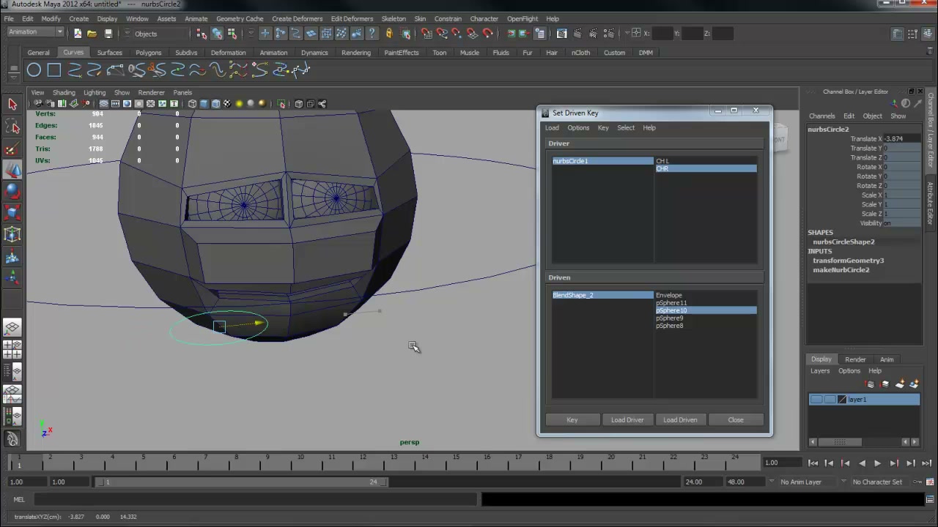
Task: Open the No Anim Layer dropdown
Action: click(x=805, y=482)
